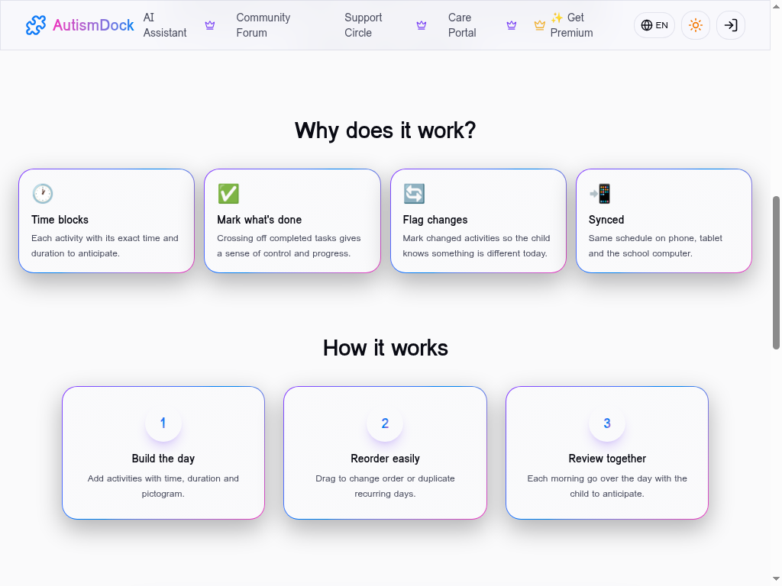Click text 'Mark changed activities so the child'
Image resolution: width=782 pixels, height=586 pixels.
click(477, 238)
